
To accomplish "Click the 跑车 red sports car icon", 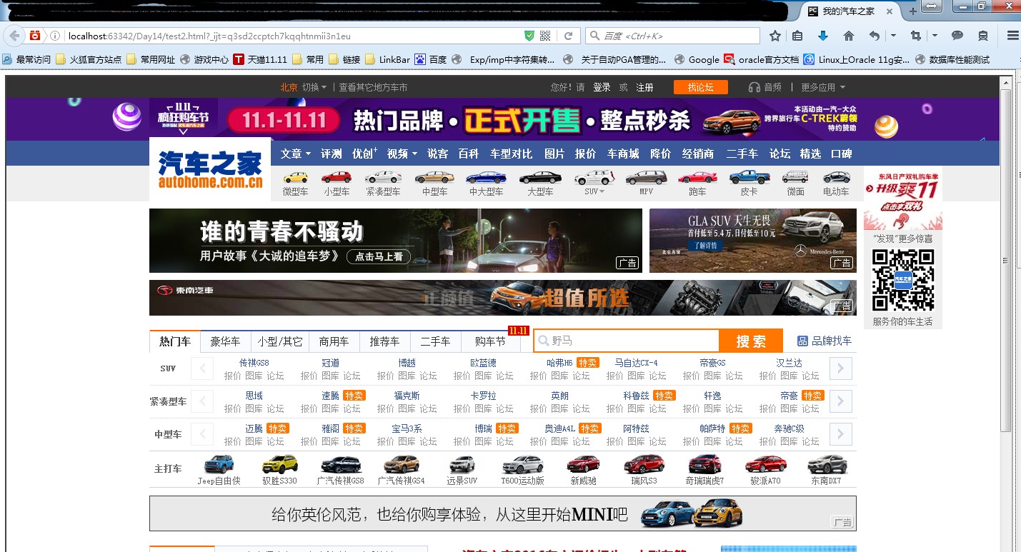I will (697, 177).
